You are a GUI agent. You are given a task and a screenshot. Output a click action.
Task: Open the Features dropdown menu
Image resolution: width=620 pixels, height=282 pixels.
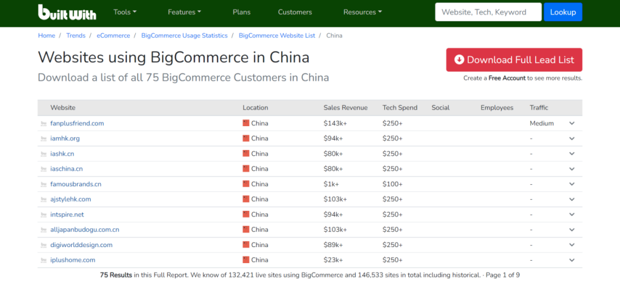coord(184,12)
